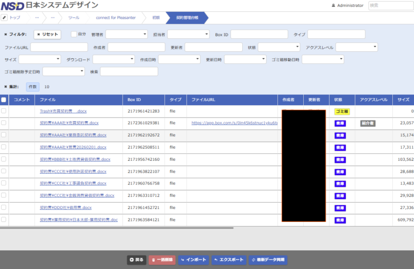414x269 pixels.
Task: Open the ゴミ箱移動日時 filter dropdown
Action: tap(322, 60)
